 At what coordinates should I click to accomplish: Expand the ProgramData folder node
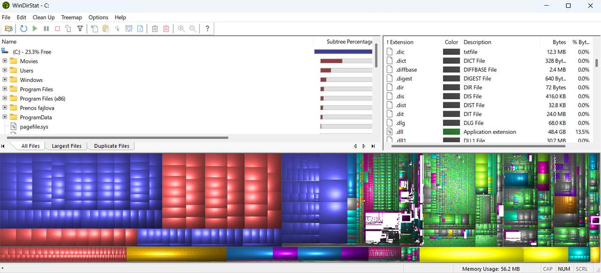[x=5, y=117]
